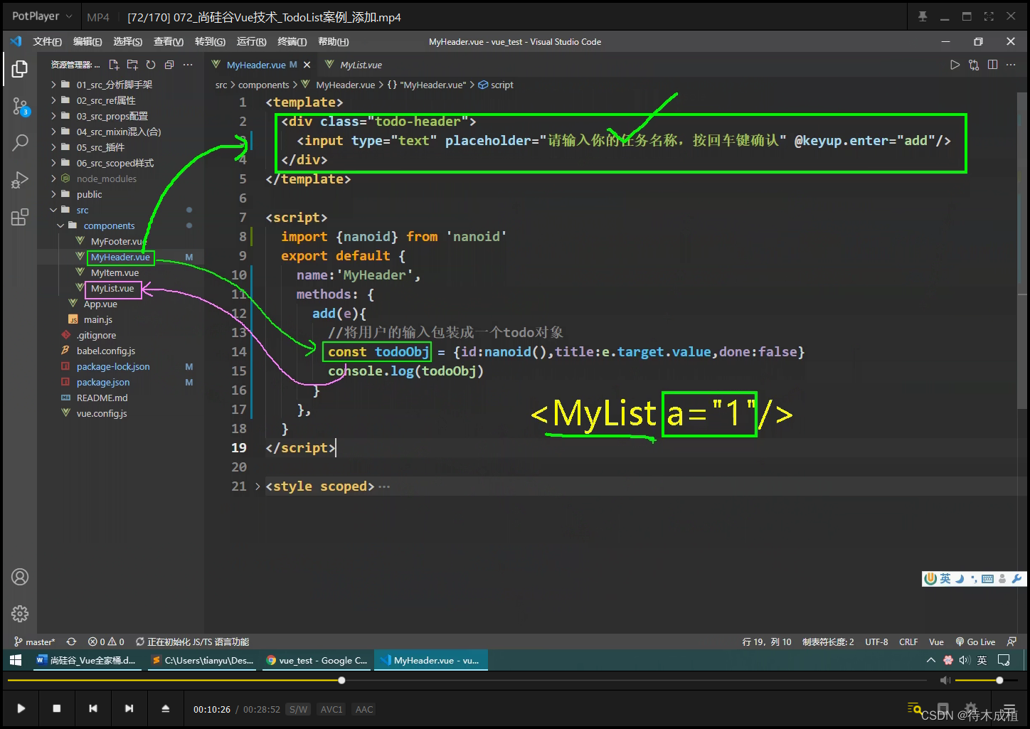
Task: Switch to the MyList.vue editor tab
Action: coord(361,65)
